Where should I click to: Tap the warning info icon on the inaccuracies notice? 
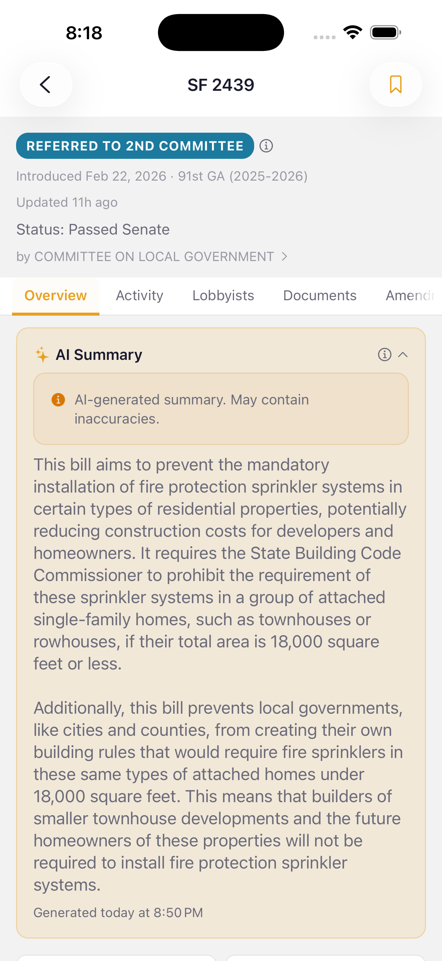click(59, 399)
